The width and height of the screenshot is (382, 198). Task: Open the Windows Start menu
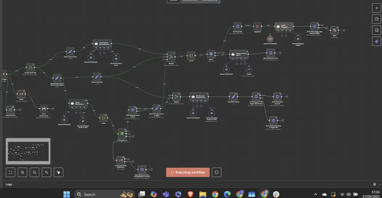pyautogui.click(x=66, y=194)
